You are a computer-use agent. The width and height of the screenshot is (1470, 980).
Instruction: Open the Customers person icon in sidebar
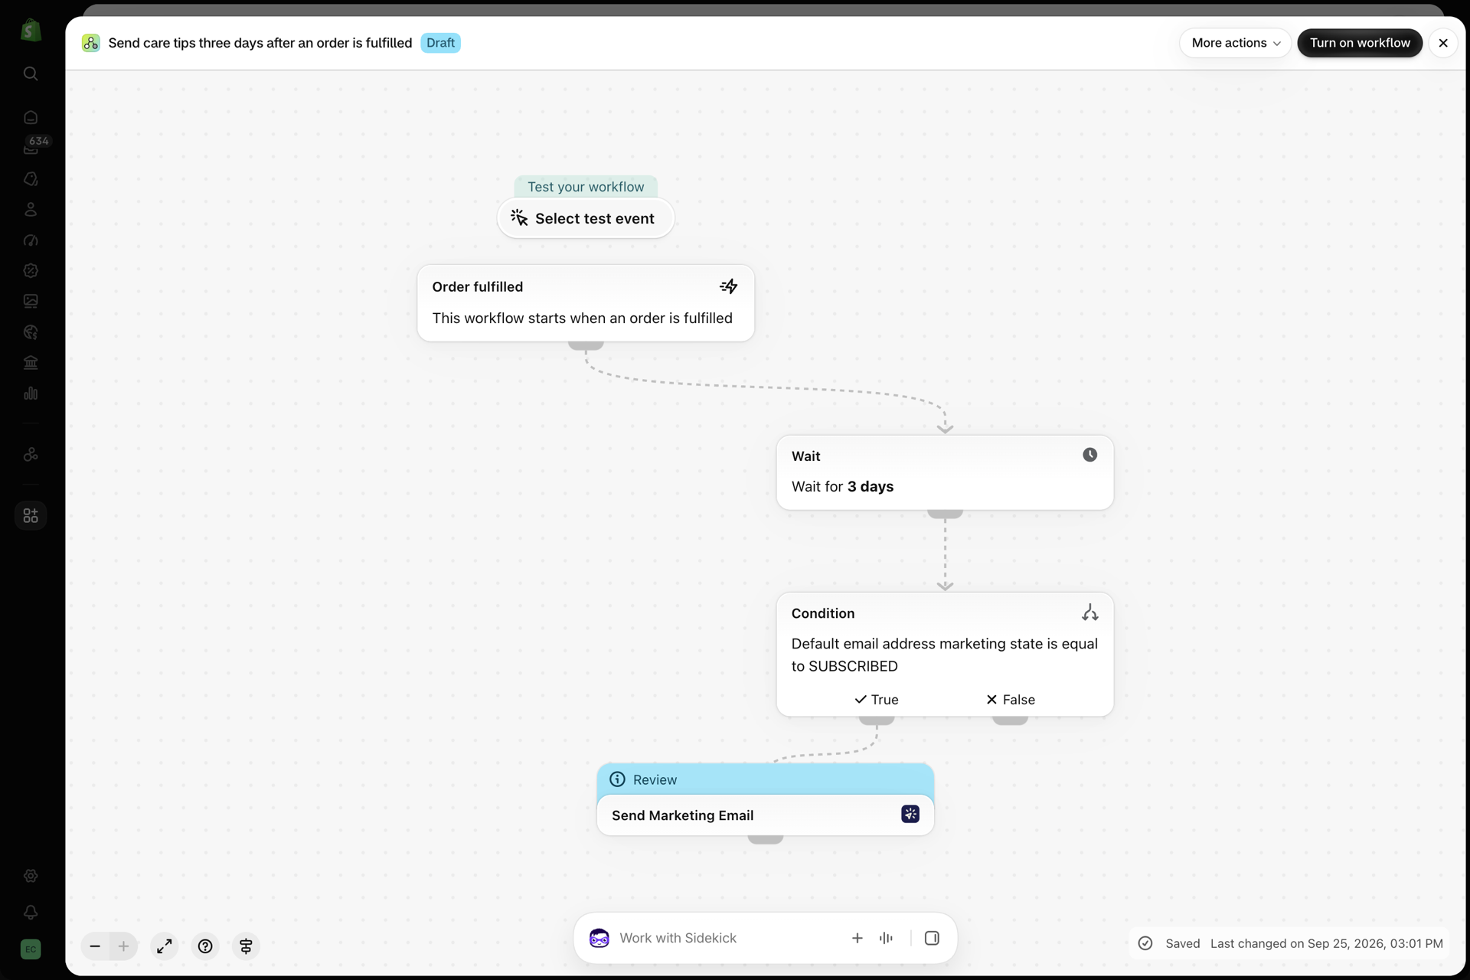click(31, 209)
